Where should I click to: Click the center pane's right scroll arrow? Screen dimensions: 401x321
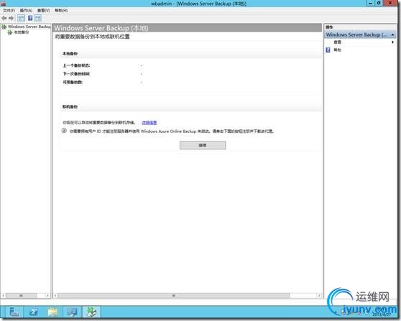point(319,296)
